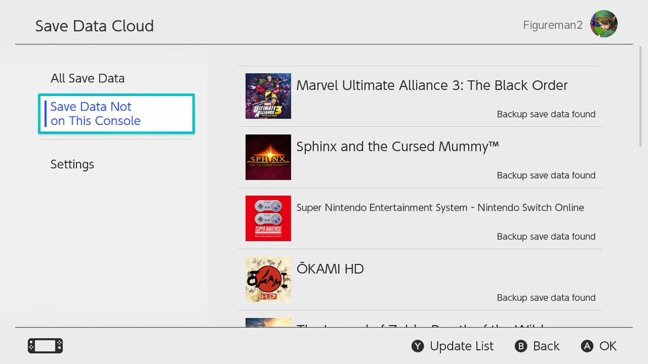Click the Update List button label
648x364 pixels.
(x=461, y=346)
